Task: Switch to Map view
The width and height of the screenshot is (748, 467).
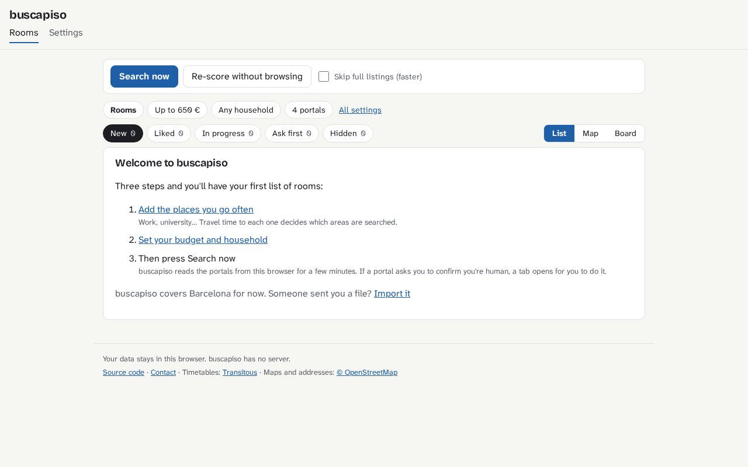Action: click(590, 133)
